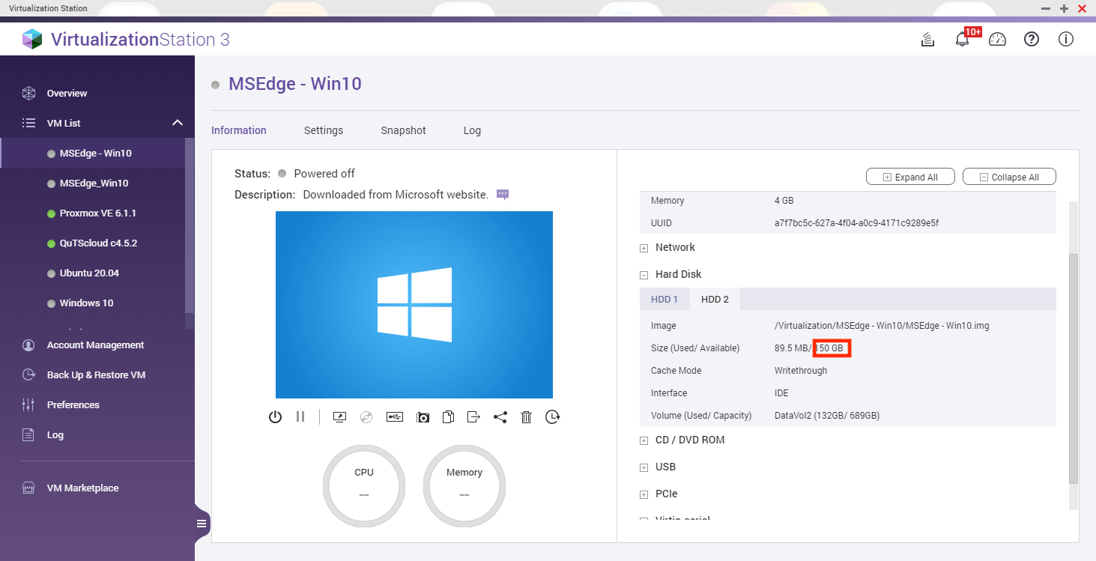
Task: Click the Expand All button
Action: coord(910,178)
